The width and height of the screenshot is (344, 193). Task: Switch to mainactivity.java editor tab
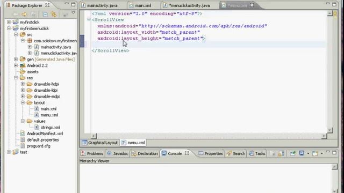(102, 5)
